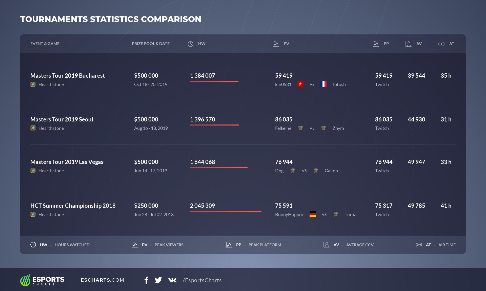Click the PV chart icon in header
Screen dimensions: 486x291
point(276,44)
